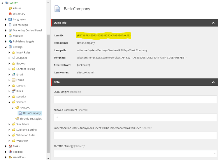Click the Toolbox icon
The image size is (218, 160).
coord(10,152)
